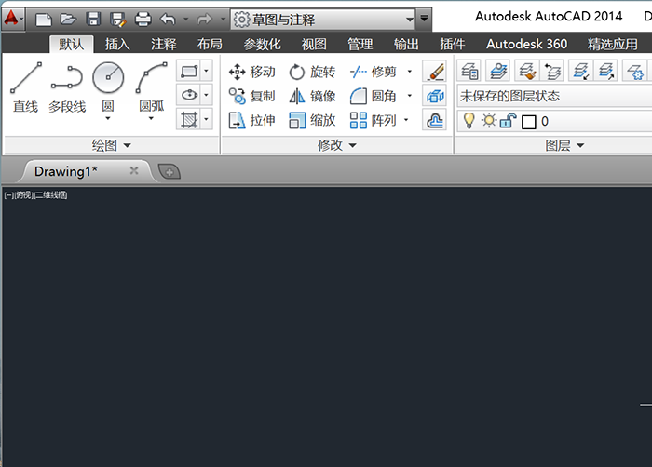Click the Match Layer icon
652x467 pixels.
click(x=527, y=71)
